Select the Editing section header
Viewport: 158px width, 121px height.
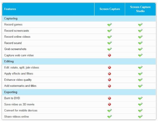click(x=79, y=61)
